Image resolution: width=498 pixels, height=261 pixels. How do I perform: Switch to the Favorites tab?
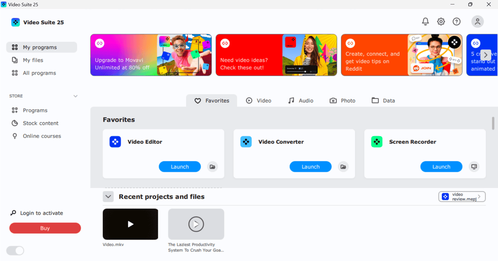[x=211, y=100]
